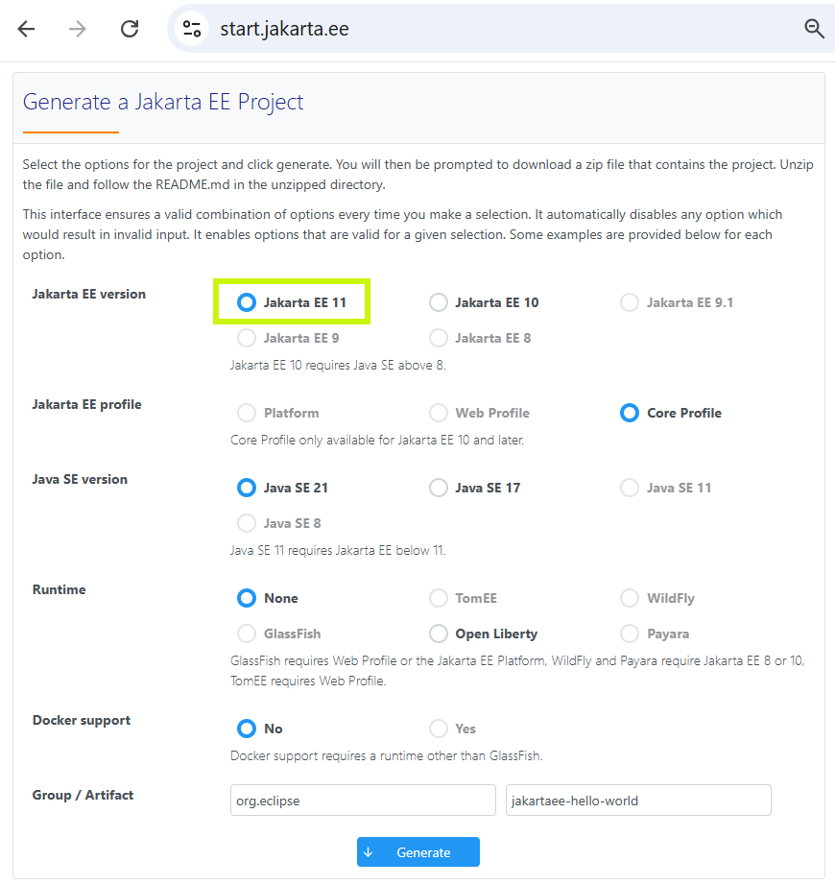Pick Java SE 21
This screenshot has width=835, height=885.
click(x=247, y=488)
